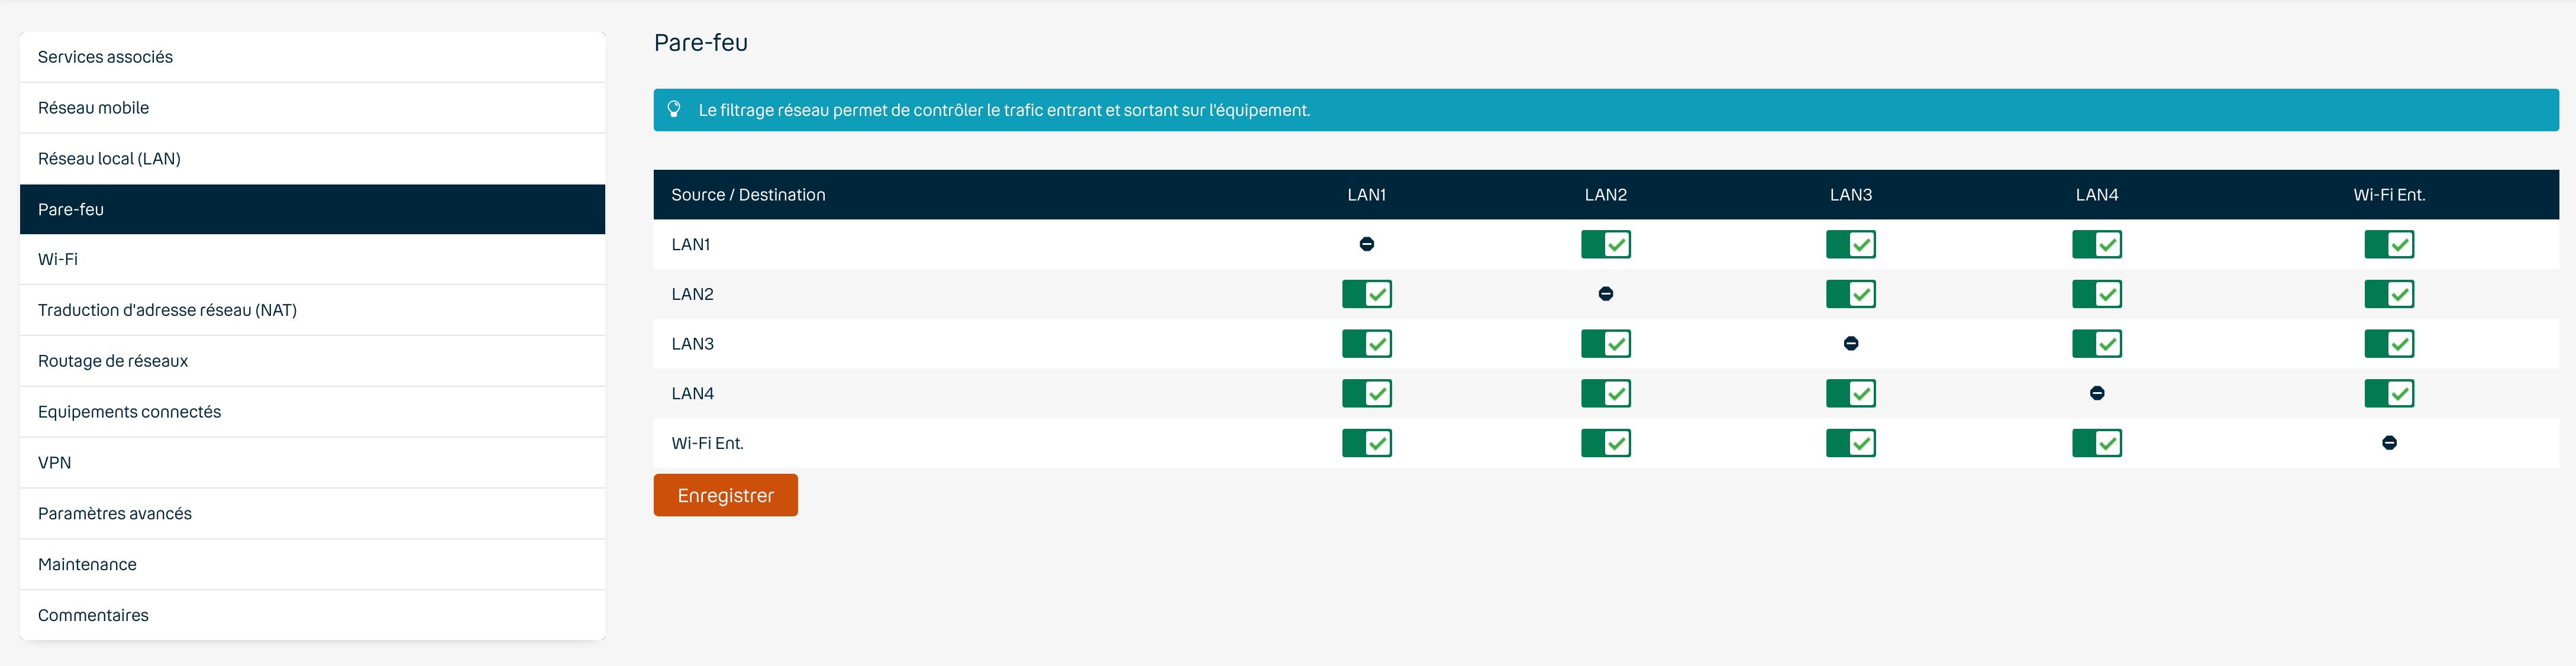This screenshot has height=666, width=2576.
Task: Click the blocked icon for LAN2 to LAN2
Action: point(1605,294)
